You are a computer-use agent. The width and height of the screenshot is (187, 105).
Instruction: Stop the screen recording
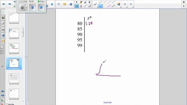[x=41, y=8]
